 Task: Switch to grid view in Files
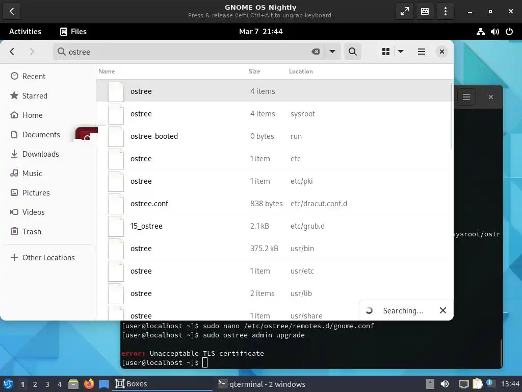[x=386, y=52]
